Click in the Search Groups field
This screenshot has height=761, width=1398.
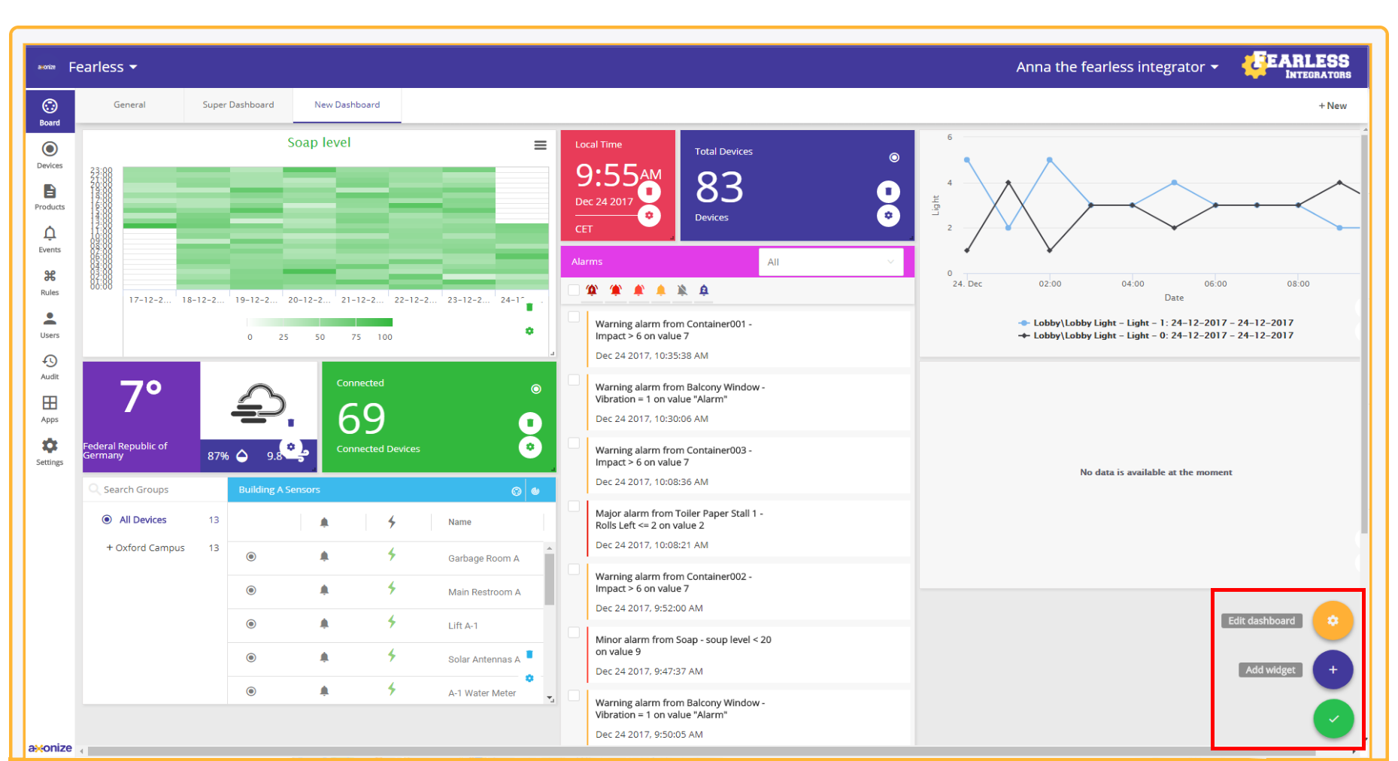[x=155, y=490]
